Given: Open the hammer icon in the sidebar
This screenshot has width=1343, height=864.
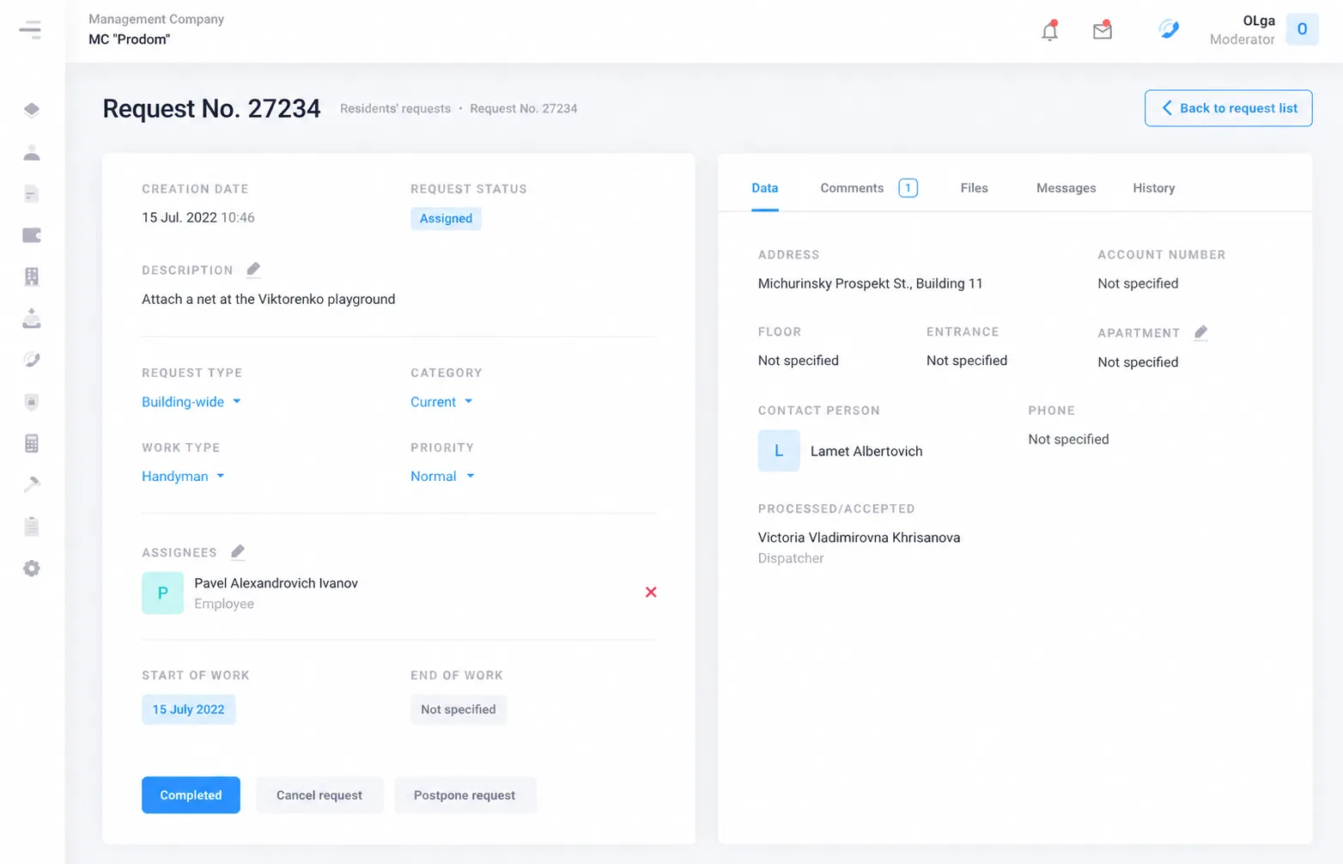Looking at the screenshot, I should pyautogui.click(x=32, y=484).
